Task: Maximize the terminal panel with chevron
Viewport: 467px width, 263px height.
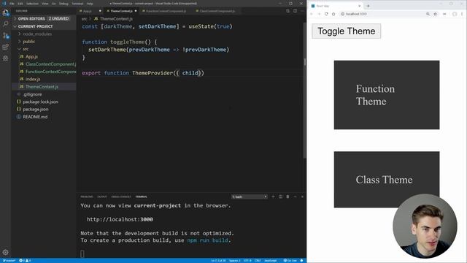Action: (295, 197)
